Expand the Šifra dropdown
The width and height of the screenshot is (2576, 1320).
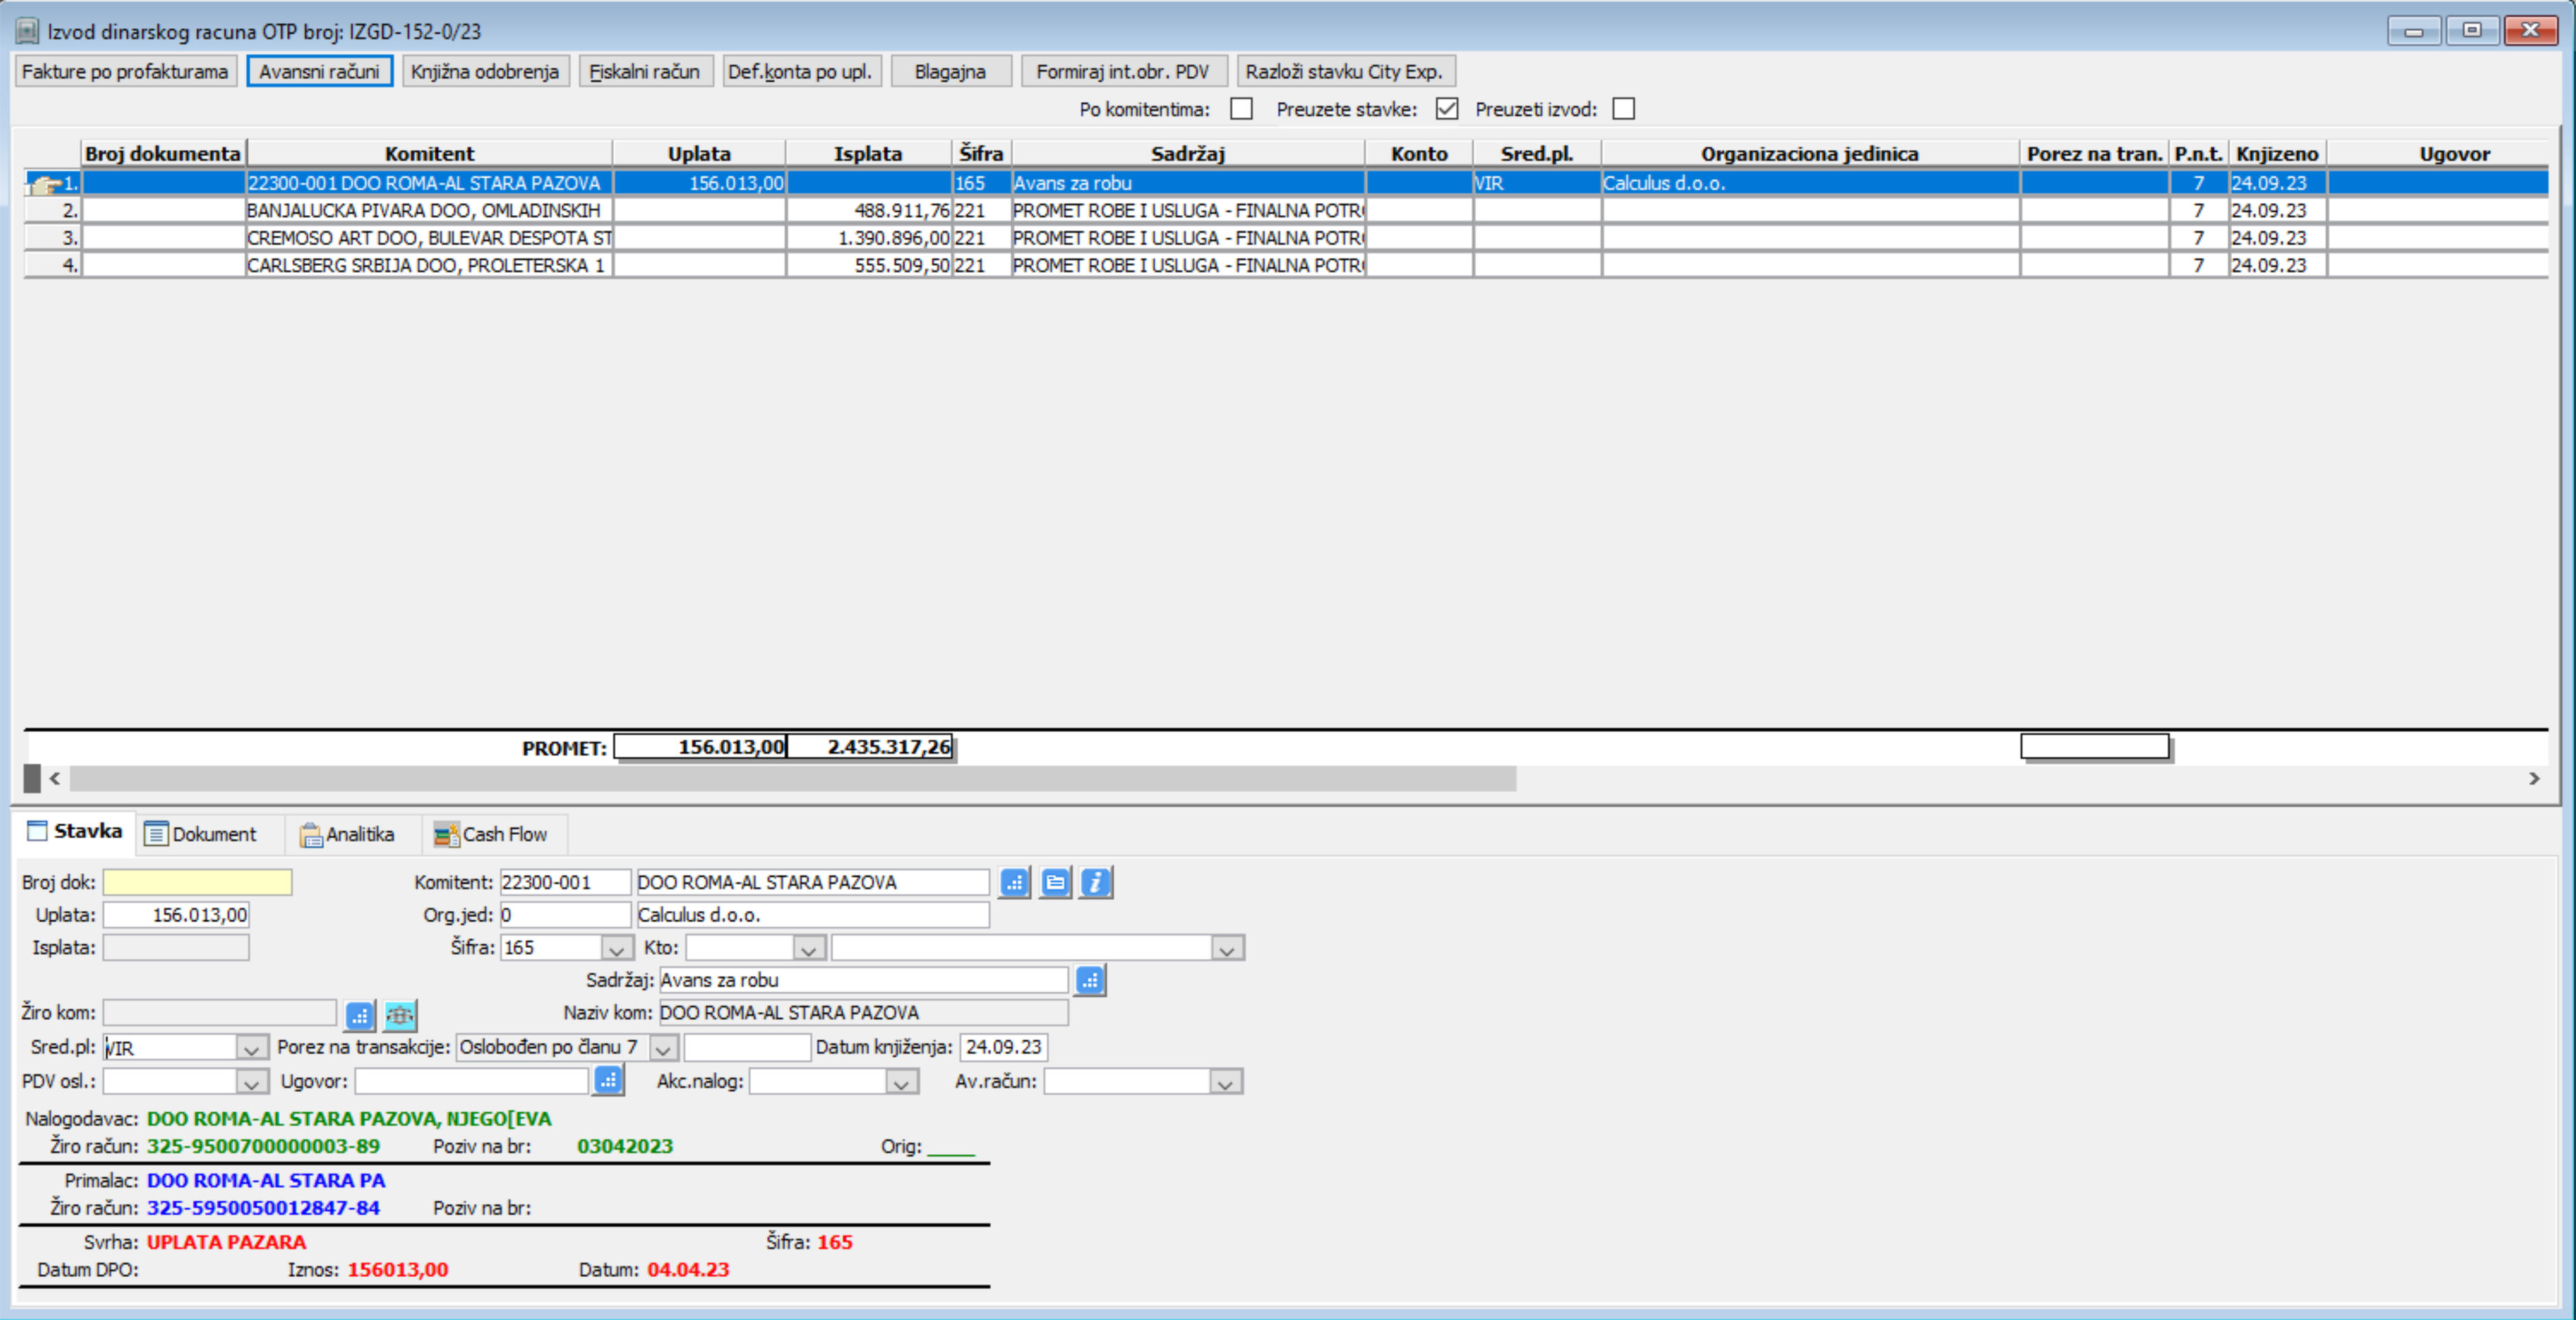point(616,949)
